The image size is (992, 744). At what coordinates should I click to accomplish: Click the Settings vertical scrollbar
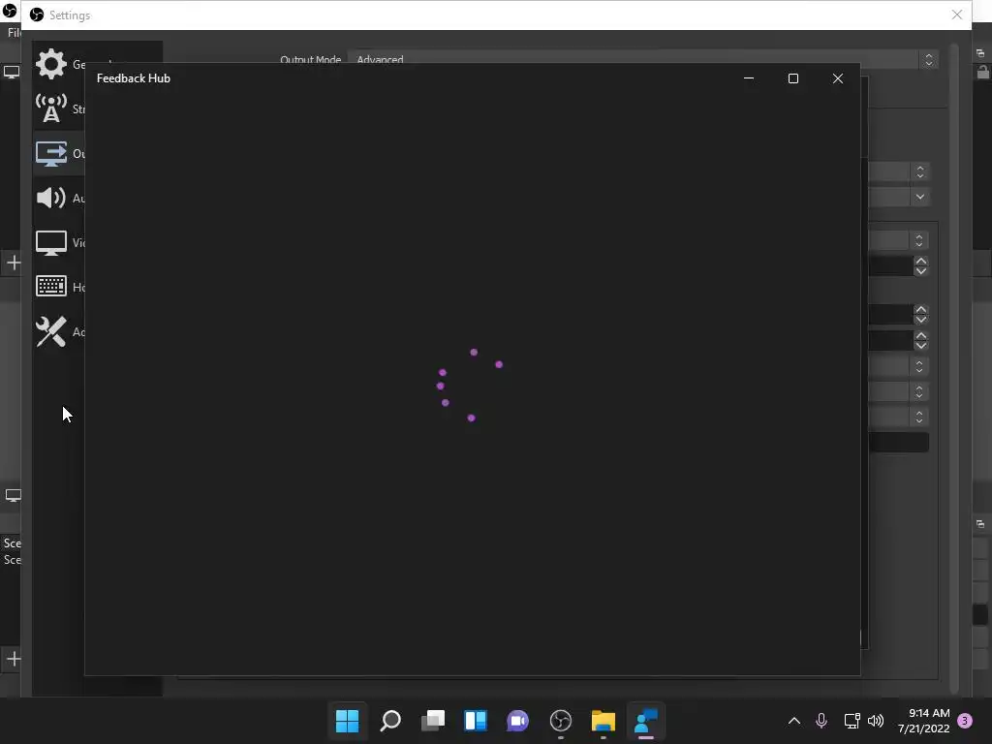click(954, 369)
